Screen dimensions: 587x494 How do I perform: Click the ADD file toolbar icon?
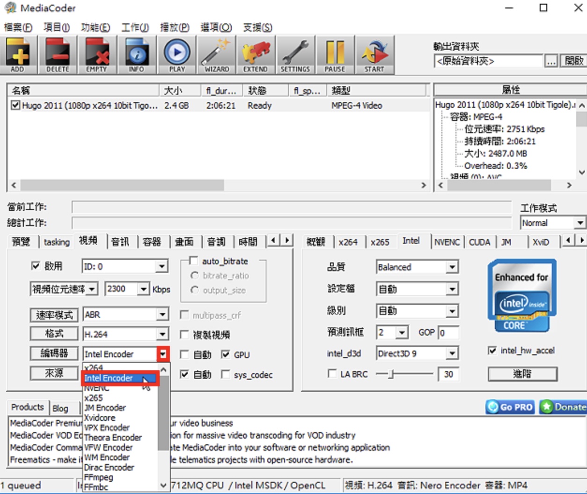(18, 55)
